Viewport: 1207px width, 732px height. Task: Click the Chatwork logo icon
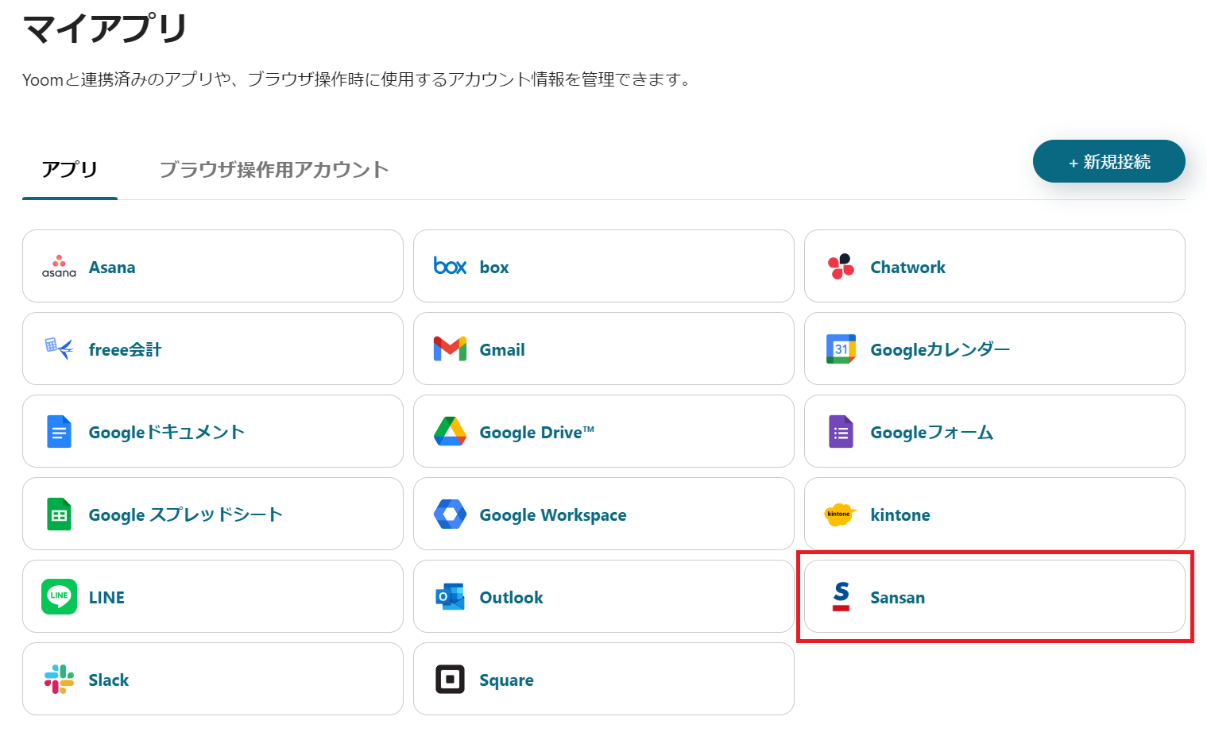pos(841,267)
